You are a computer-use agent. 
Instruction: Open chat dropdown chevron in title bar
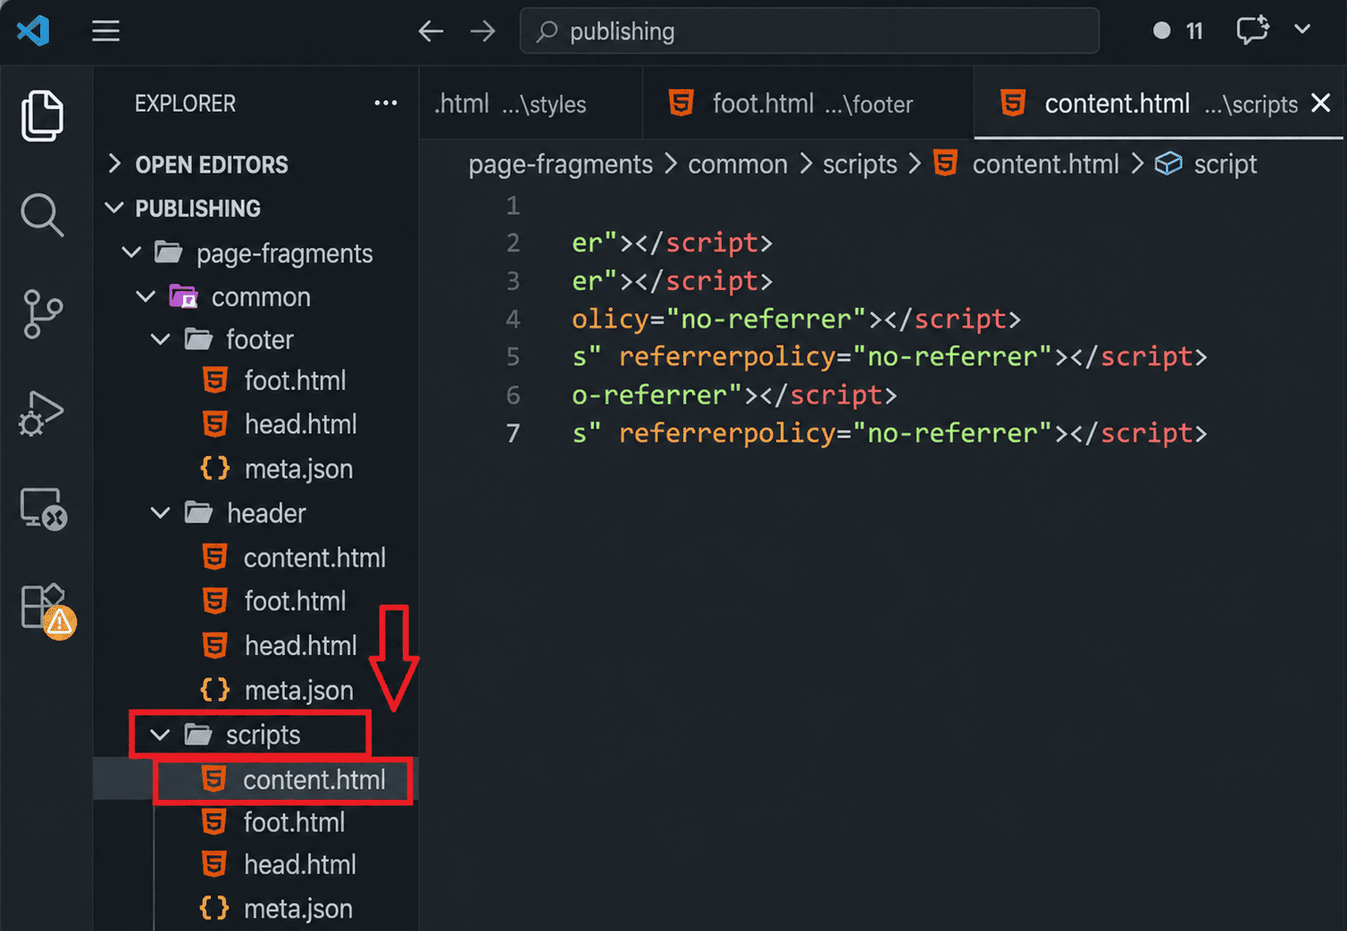click(x=1302, y=29)
